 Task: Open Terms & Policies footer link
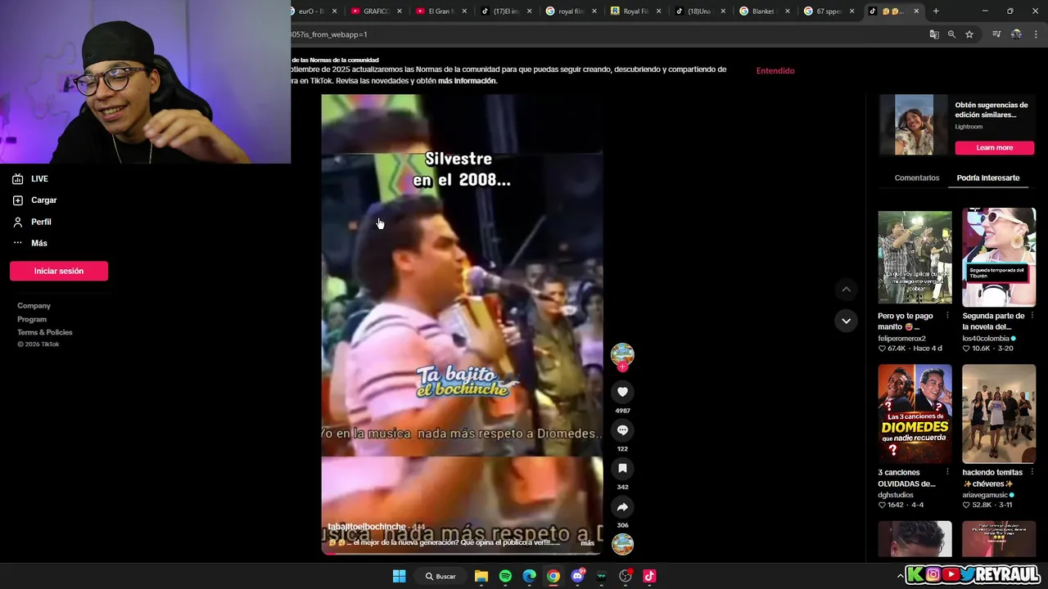point(45,332)
